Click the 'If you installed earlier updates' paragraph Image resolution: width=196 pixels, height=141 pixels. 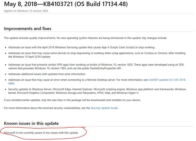(72, 100)
